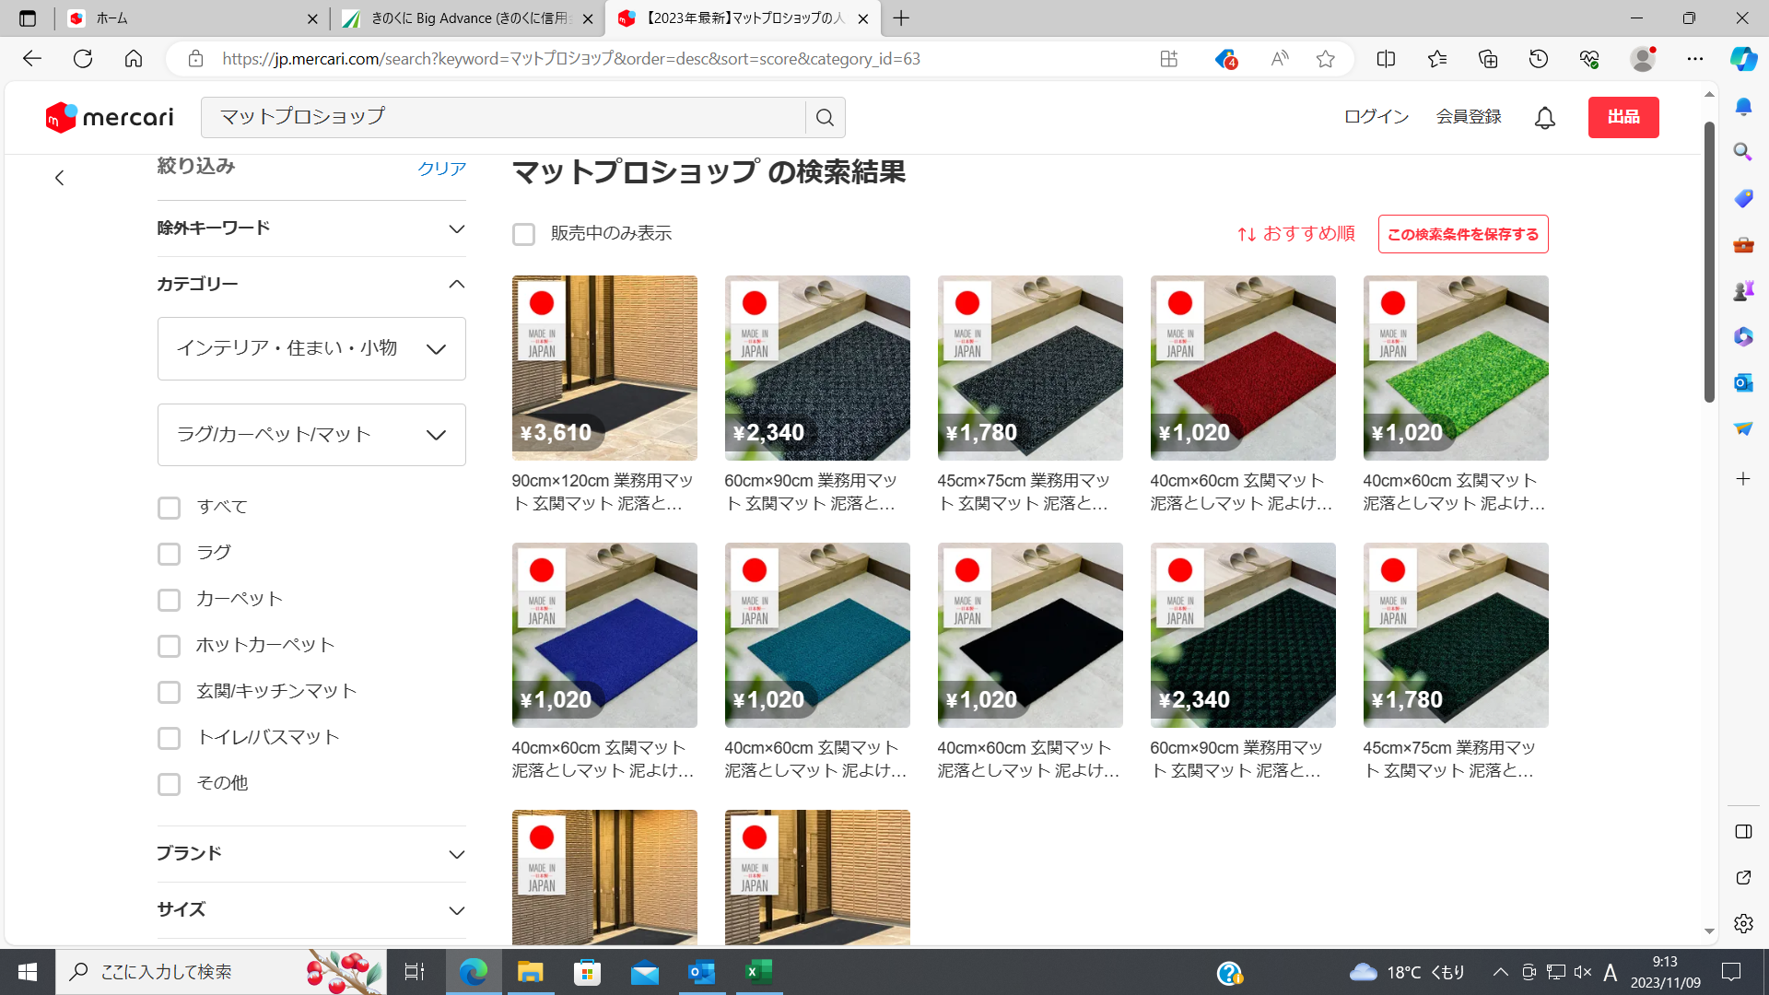
Task: Click the browser refresh icon
Action: (x=83, y=59)
